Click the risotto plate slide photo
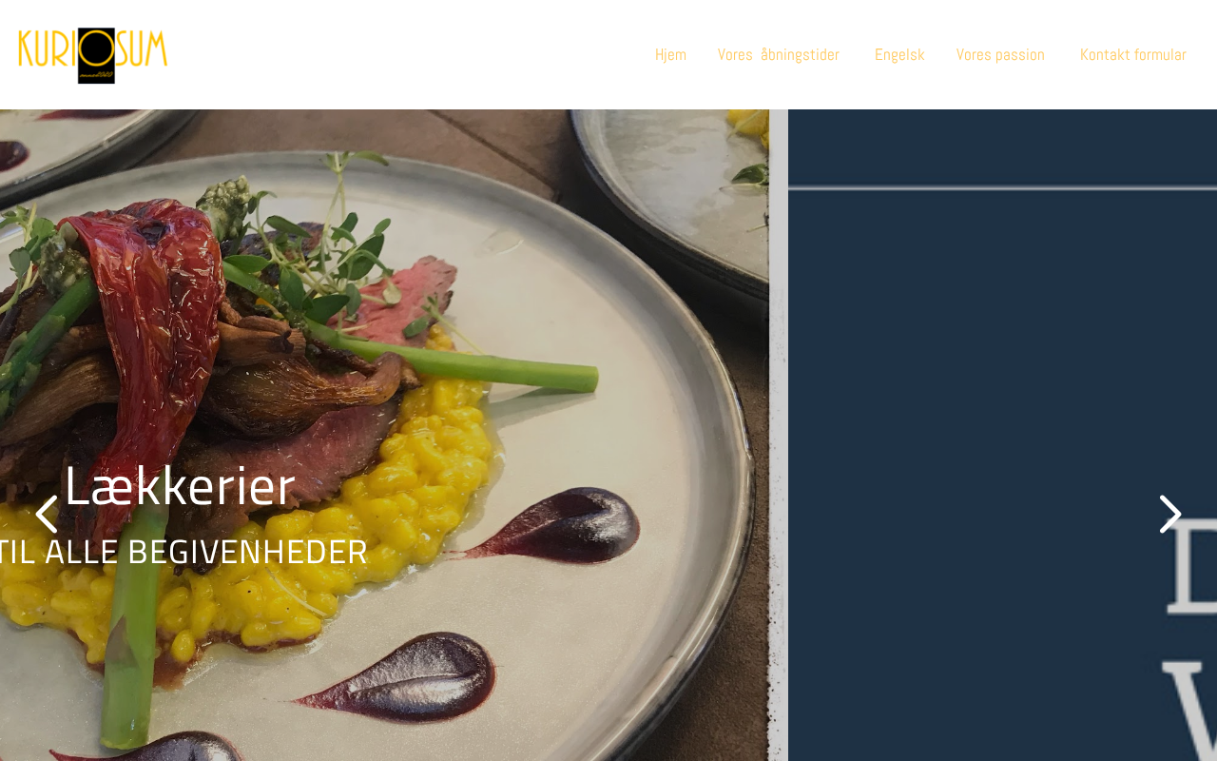Image resolution: width=1217 pixels, height=761 pixels. pyautogui.click(x=384, y=435)
